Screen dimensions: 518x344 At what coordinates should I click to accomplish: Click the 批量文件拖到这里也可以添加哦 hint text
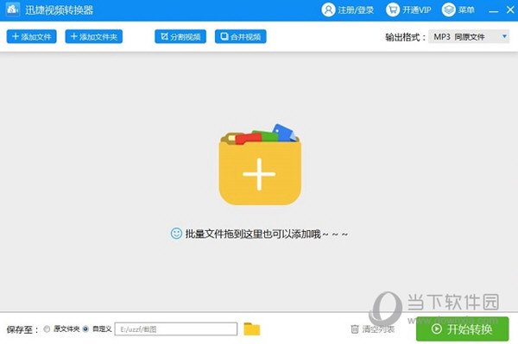point(266,234)
